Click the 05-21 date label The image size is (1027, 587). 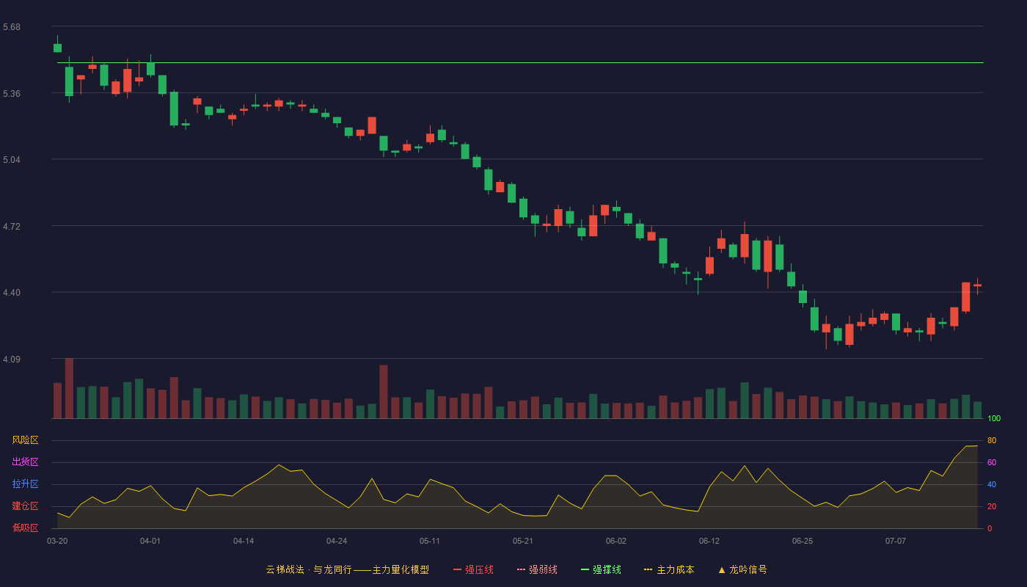[523, 541]
